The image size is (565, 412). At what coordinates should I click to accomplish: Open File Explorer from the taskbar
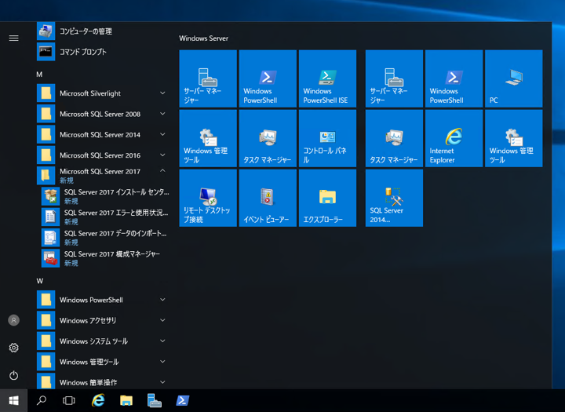tap(126, 400)
